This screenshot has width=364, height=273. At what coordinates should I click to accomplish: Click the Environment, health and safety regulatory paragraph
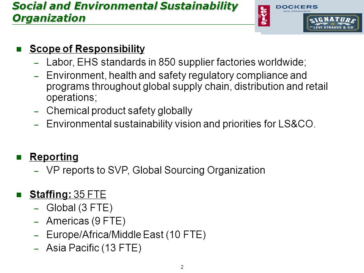(x=187, y=86)
